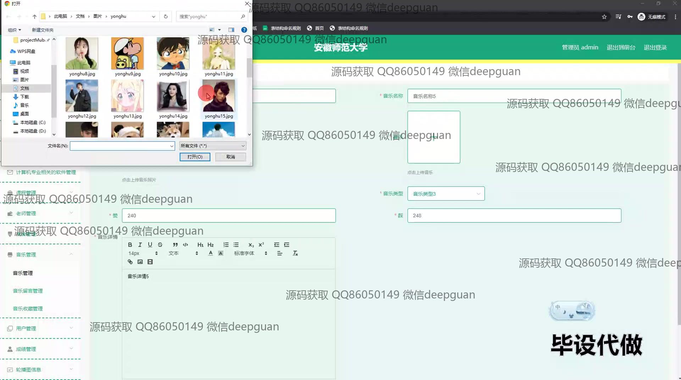Viewport: 681px width, 380px height.
Task: Click the insert link icon
Action: click(130, 262)
